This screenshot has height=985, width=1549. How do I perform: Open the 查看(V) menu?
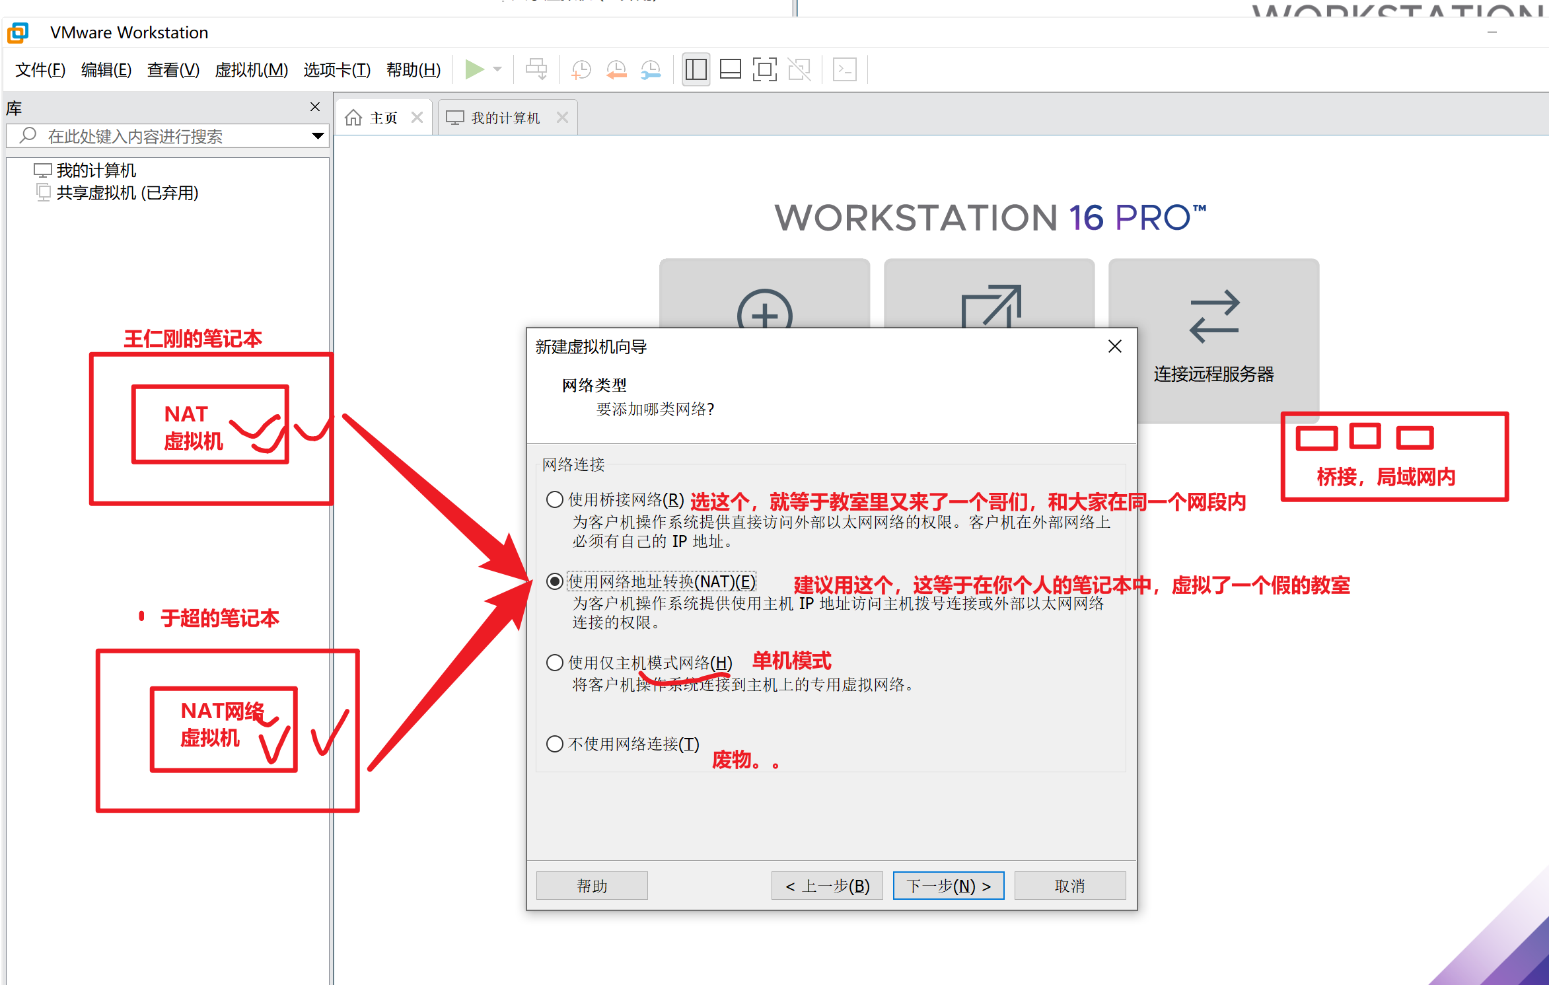coord(173,69)
